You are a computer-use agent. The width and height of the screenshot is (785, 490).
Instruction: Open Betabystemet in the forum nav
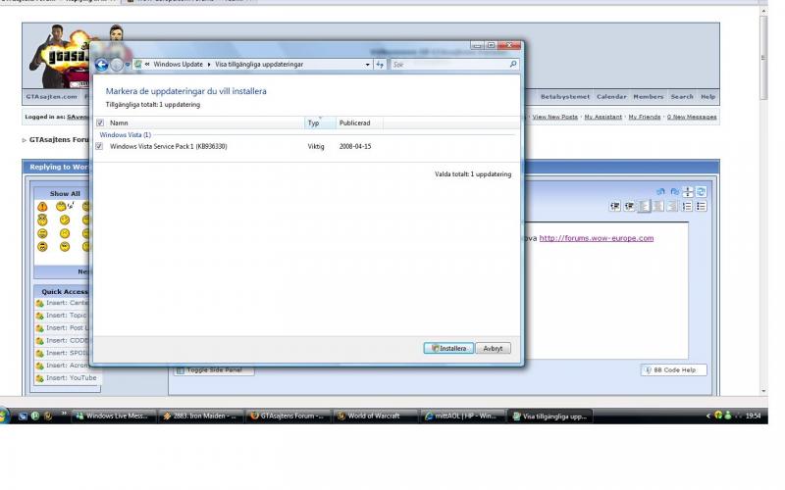(565, 97)
